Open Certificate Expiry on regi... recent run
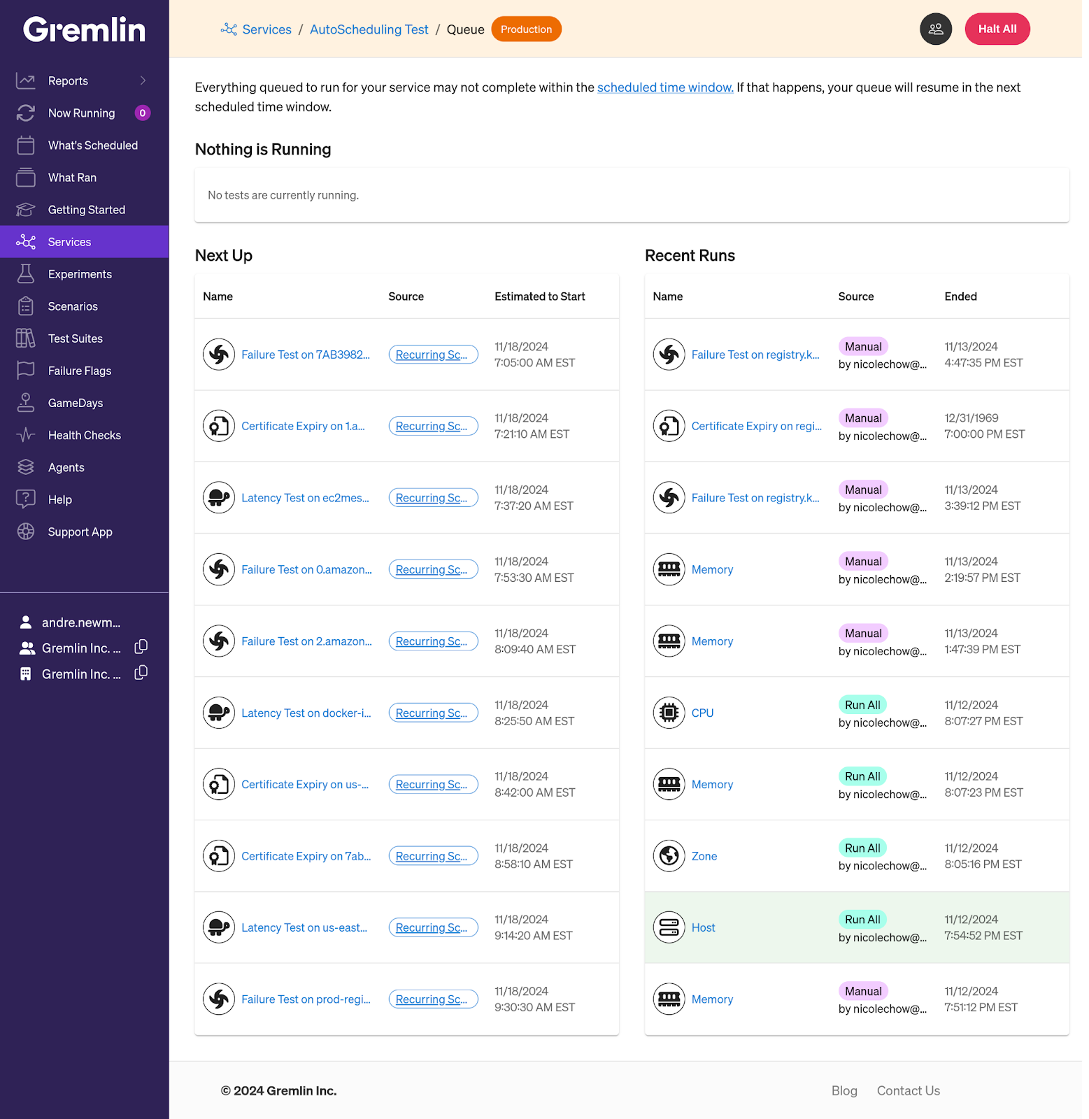 [x=757, y=427]
